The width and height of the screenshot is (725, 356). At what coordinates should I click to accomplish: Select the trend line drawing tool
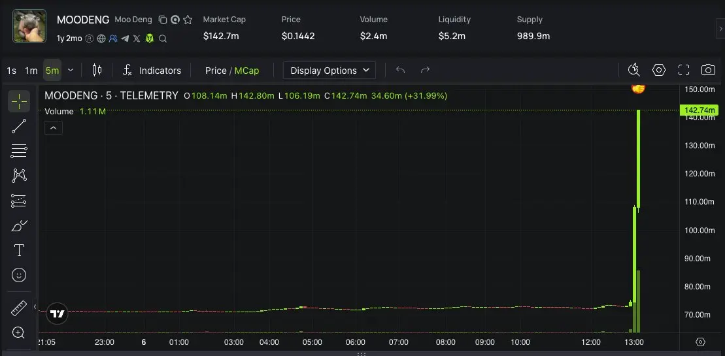click(19, 126)
